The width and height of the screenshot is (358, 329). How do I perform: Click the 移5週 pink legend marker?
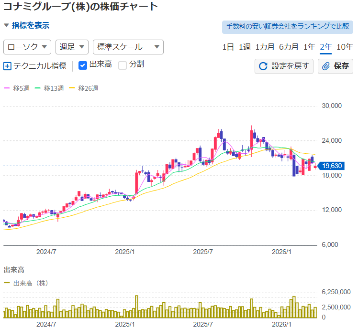click(7, 88)
